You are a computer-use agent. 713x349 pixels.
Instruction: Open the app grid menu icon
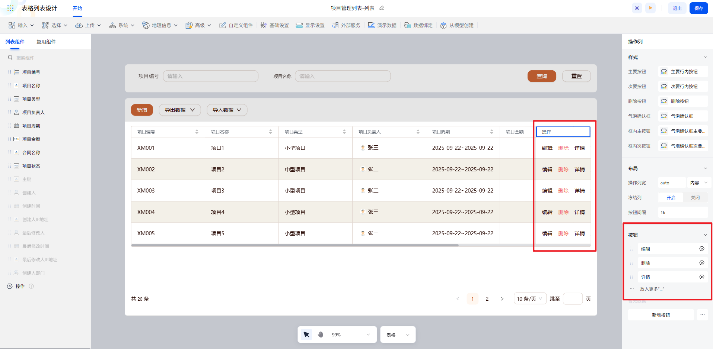coord(10,8)
